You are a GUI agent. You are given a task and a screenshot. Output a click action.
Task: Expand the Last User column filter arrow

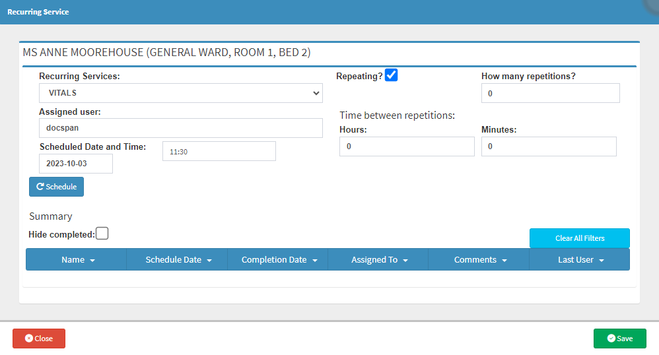(602, 261)
